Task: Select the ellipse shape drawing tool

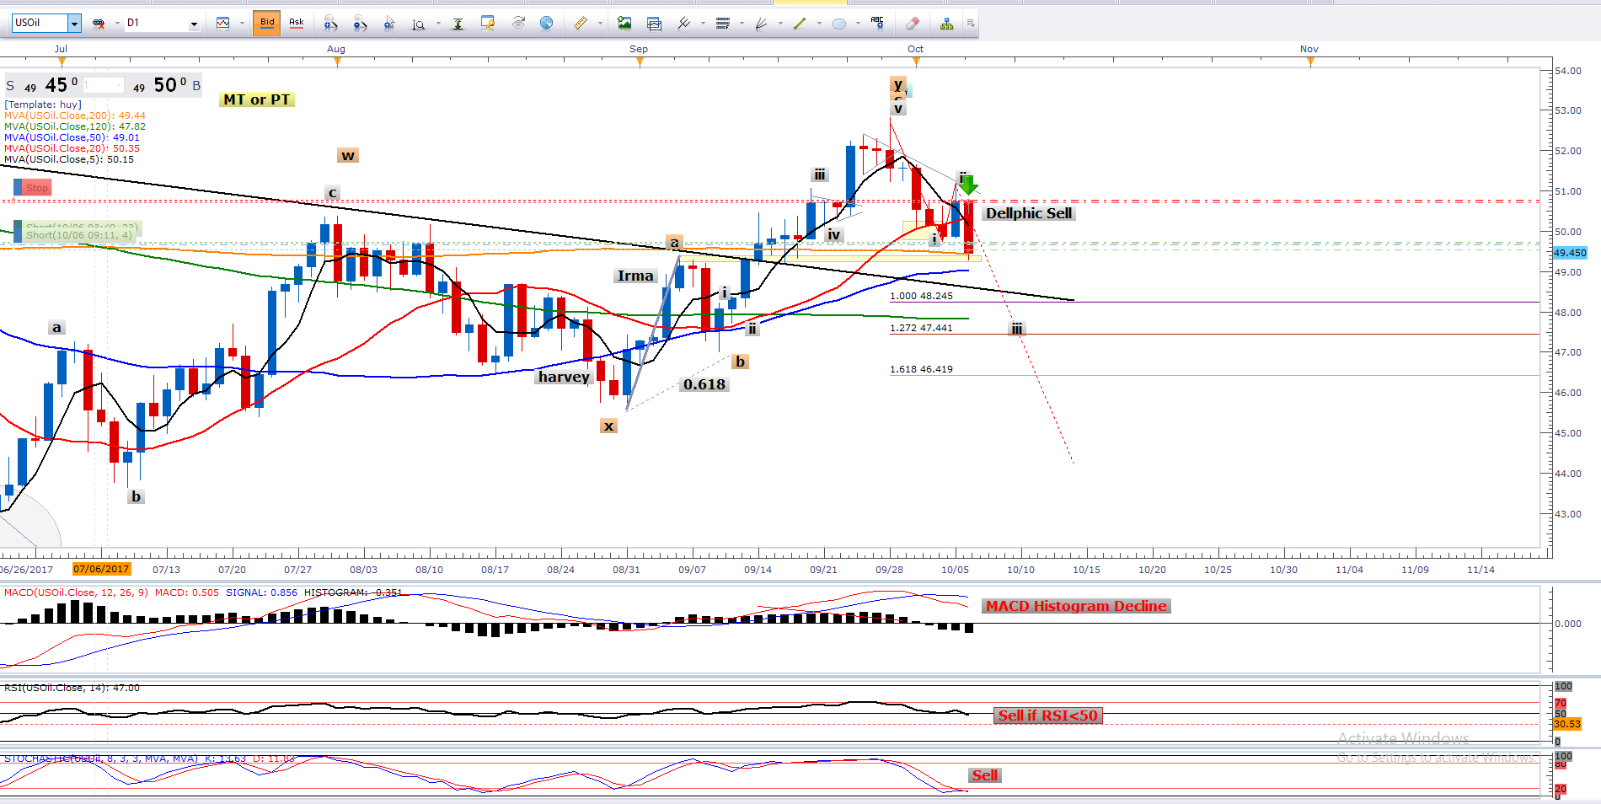Action: pos(838,24)
